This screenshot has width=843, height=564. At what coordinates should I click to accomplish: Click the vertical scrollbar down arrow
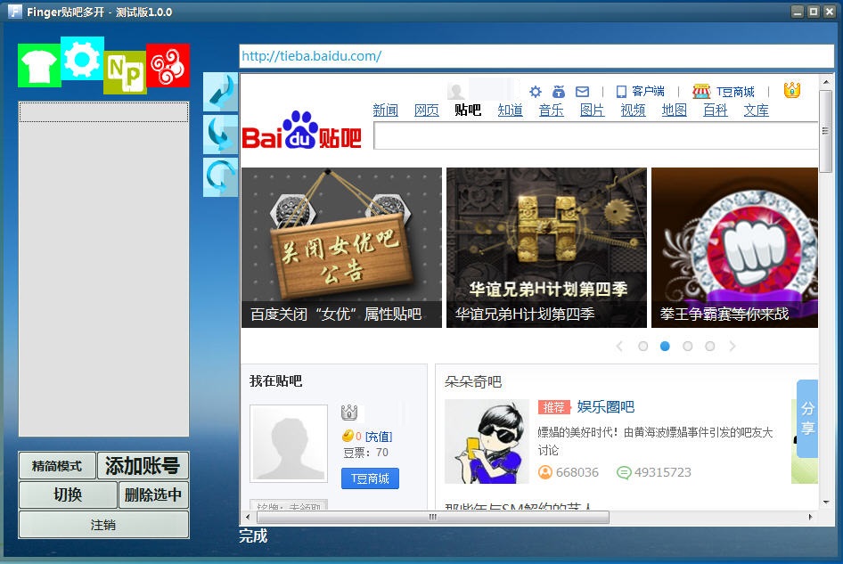[x=825, y=503]
